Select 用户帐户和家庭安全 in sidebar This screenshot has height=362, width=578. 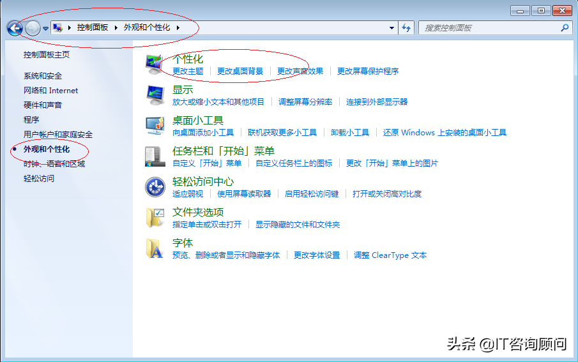pos(58,135)
